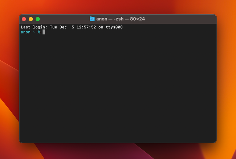Click "-zsh" in the window title

(121, 19)
